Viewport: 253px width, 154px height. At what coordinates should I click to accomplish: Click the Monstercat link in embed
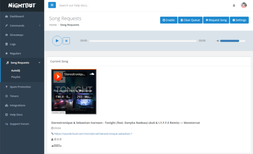click(86, 91)
